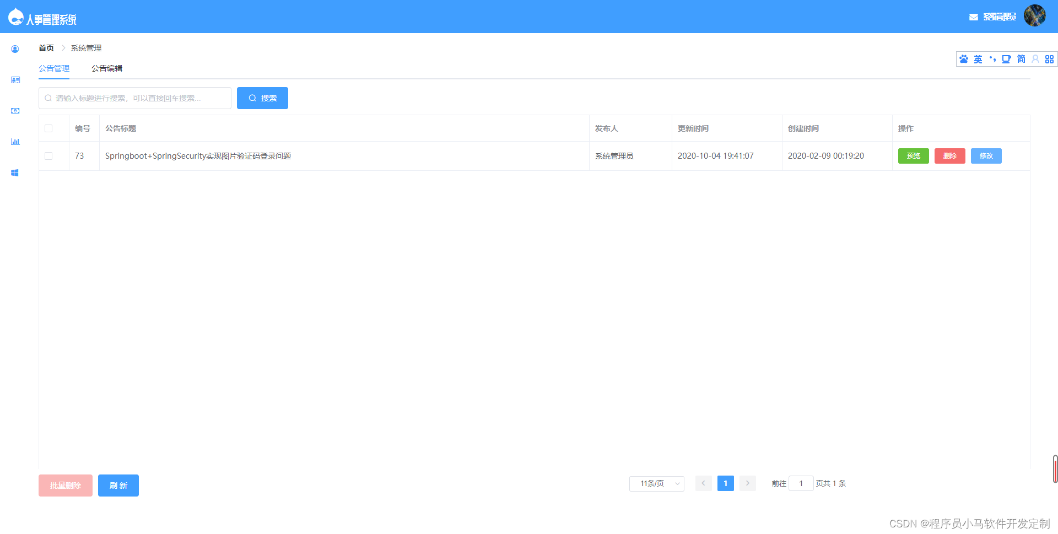Image resolution: width=1058 pixels, height=534 pixels.
Task: Check the select-all checkbox in table header
Action: point(48,128)
